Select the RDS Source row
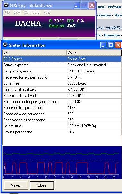The image size is (122, 194). (62, 59)
